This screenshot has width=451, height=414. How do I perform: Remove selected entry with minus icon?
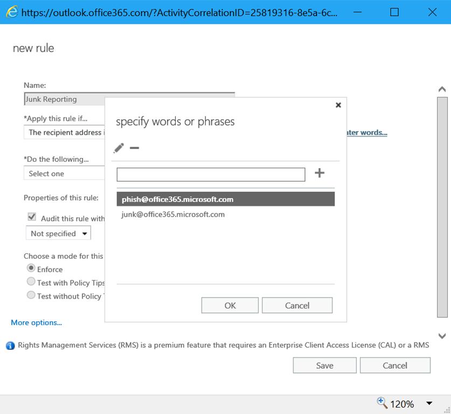(x=134, y=148)
